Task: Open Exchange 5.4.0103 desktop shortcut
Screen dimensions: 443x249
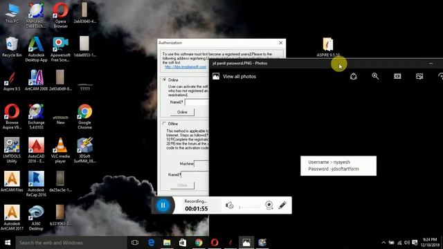Action: (36, 116)
